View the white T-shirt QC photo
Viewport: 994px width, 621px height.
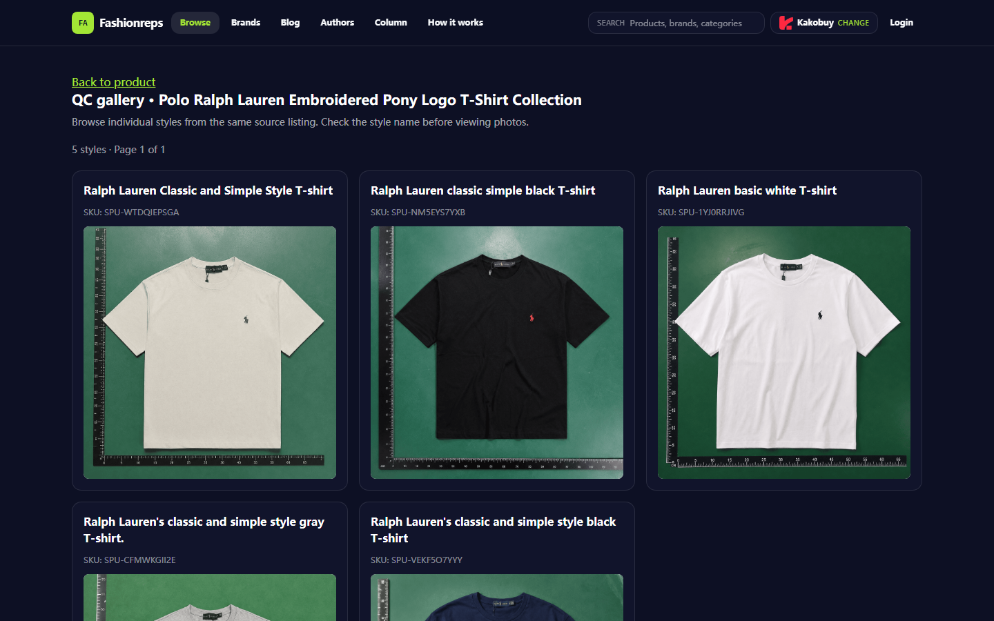[x=784, y=353]
